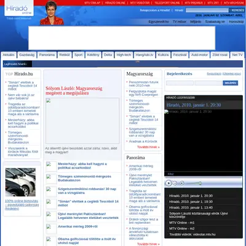Open the Fesztivál tab
Viewport: 246px width, 246px height.
(x=180, y=55)
